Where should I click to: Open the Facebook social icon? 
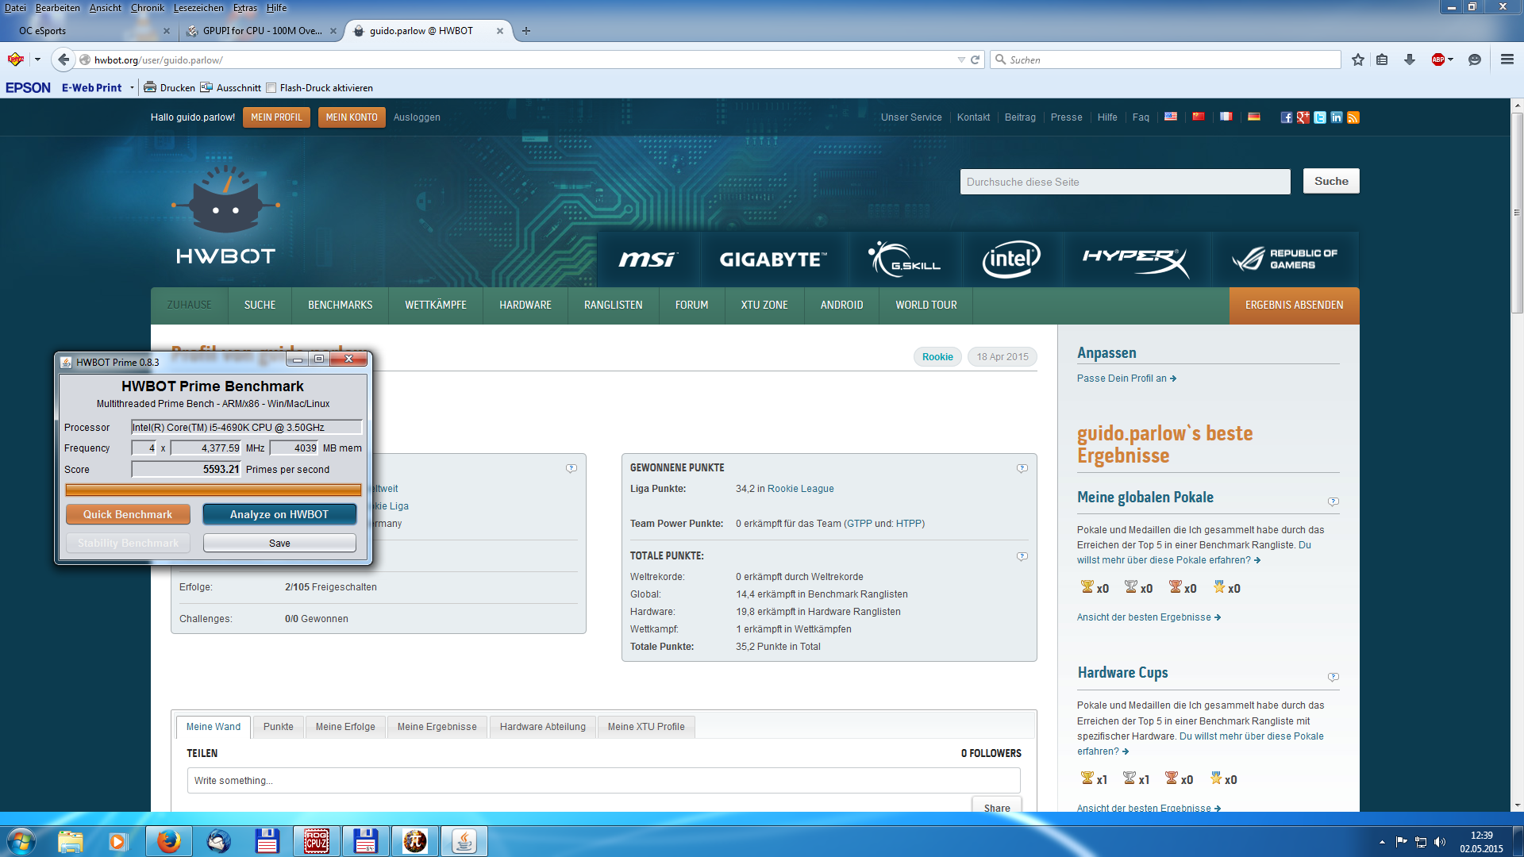1287,117
